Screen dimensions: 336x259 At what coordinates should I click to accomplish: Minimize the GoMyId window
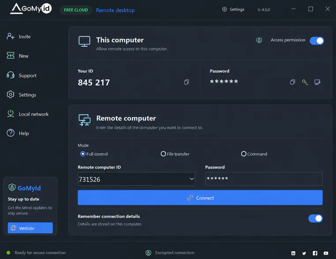point(293,9)
